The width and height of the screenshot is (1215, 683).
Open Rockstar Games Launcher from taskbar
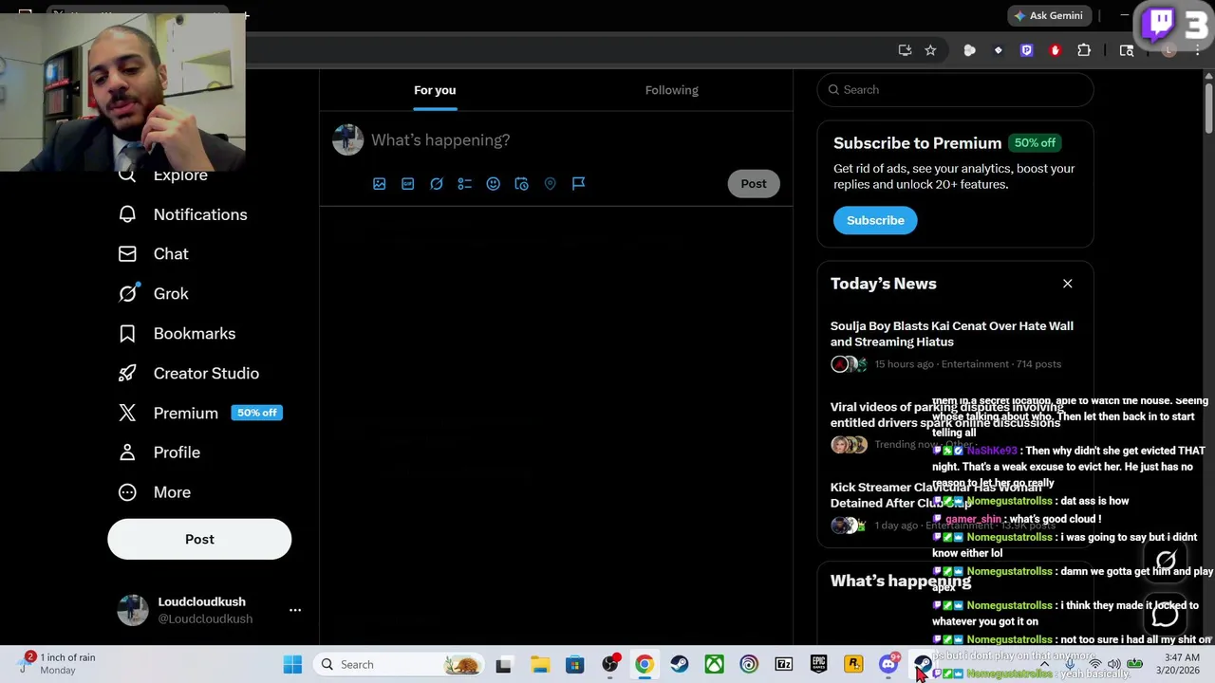853,665
